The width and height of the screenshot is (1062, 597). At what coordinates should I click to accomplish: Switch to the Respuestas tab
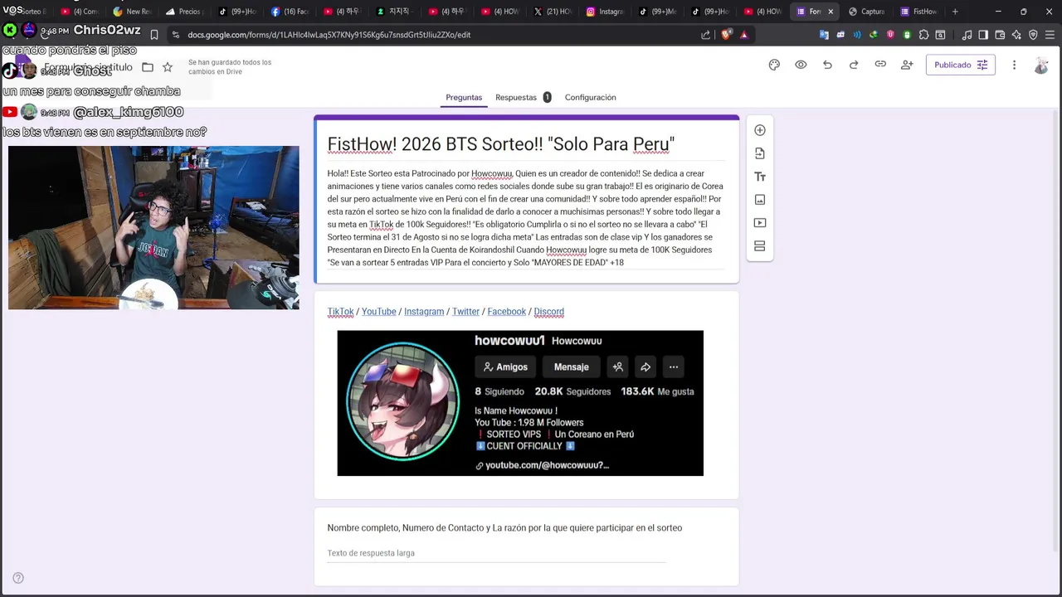tap(523, 97)
